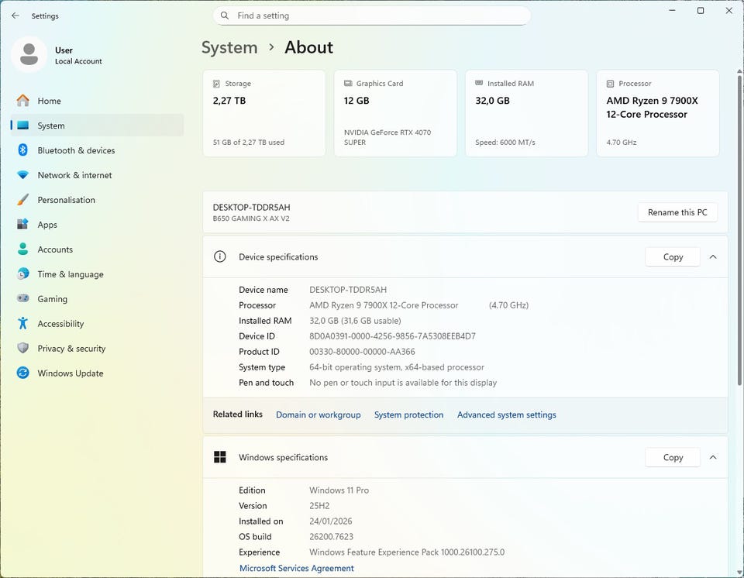Open Apps section using its icon
This screenshot has height=578, width=744.
(x=23, y=225)
